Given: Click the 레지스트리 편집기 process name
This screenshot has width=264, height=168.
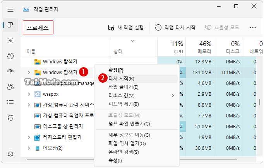Looking at the screenshot, I should click(62, 137).
